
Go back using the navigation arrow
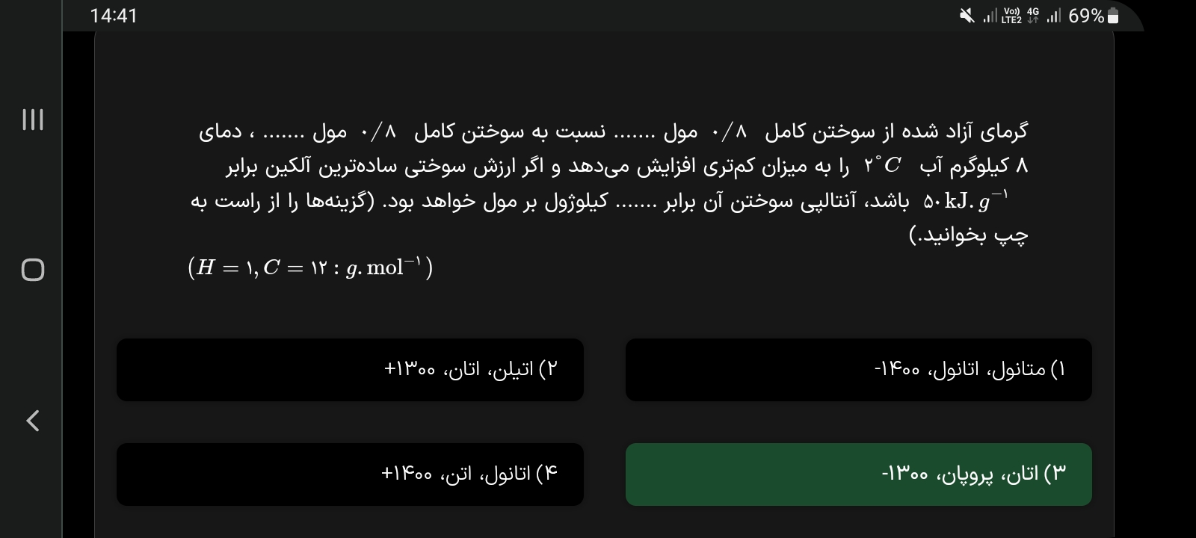click(32, 421)
